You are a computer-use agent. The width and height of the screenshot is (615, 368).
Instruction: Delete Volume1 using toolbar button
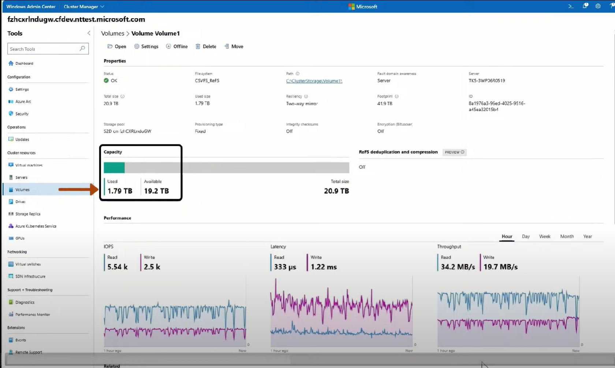click(206, 46)
